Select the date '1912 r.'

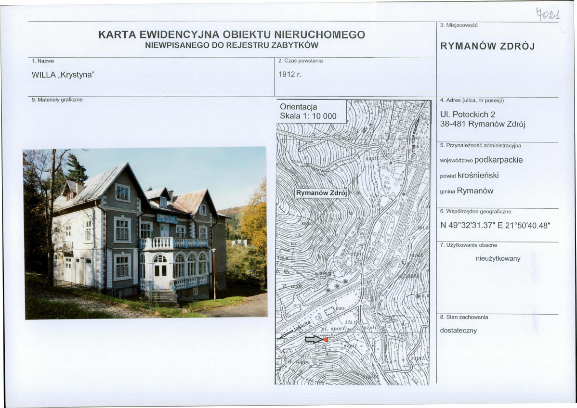coord(289,74)
